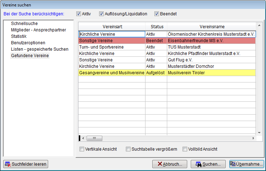Start search with Suchen button
Image resolution: width=266 pixels, height=171 pixels.
click(208, 164)
